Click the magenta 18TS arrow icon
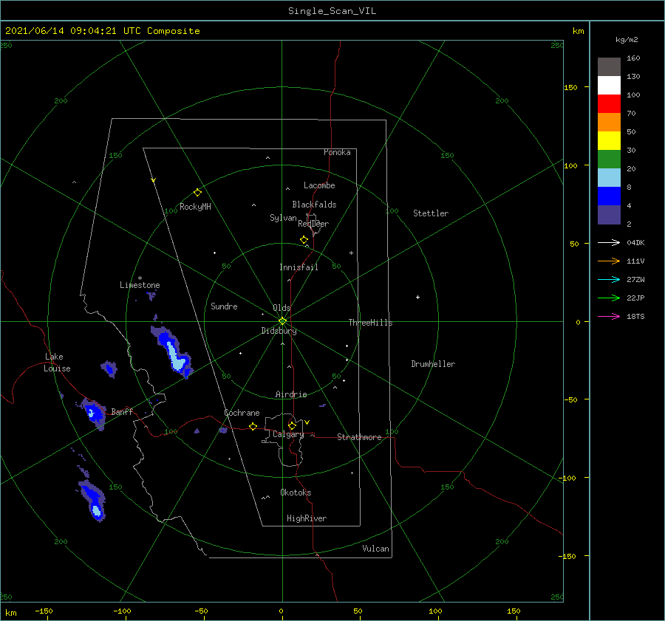Screen dimensions: 665x621 pyautogui.click(x=609, y=316)
